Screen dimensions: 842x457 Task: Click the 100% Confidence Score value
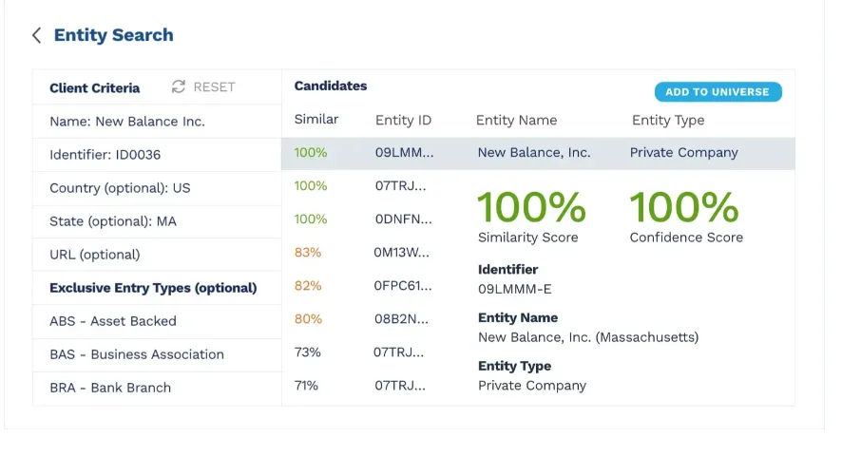tap(684, 207)
